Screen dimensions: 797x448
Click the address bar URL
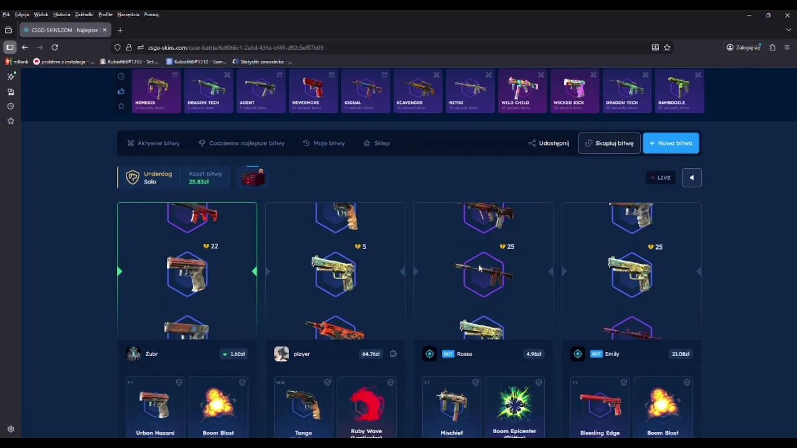point(235,47)
